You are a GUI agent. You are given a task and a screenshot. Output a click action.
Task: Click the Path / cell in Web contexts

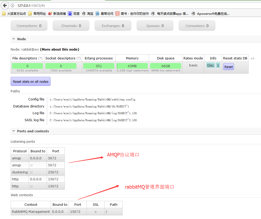114,212
